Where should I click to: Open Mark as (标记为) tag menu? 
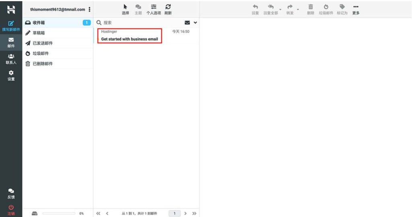pyautogui.click(x=342, y=10)
